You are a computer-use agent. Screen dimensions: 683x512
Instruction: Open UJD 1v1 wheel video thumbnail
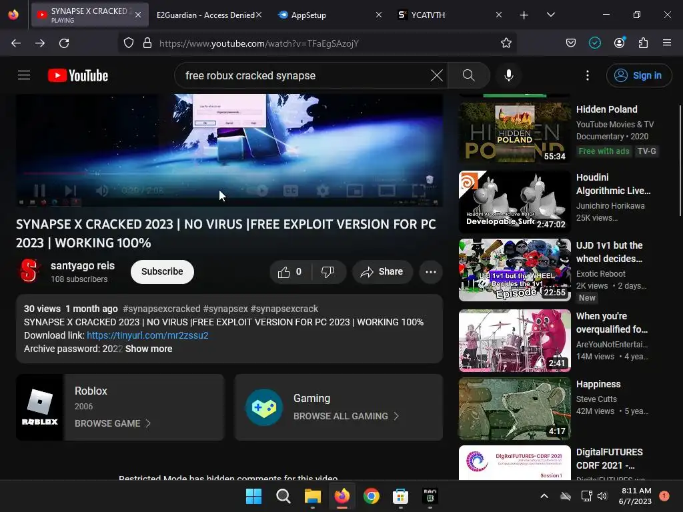pos(515,270)
